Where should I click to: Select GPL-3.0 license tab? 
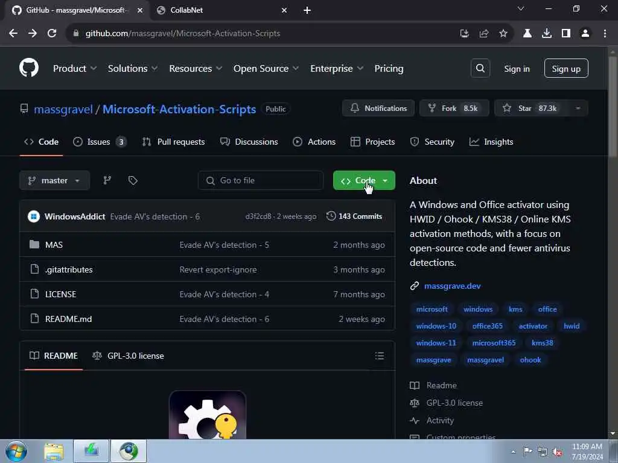click(128, 356)
